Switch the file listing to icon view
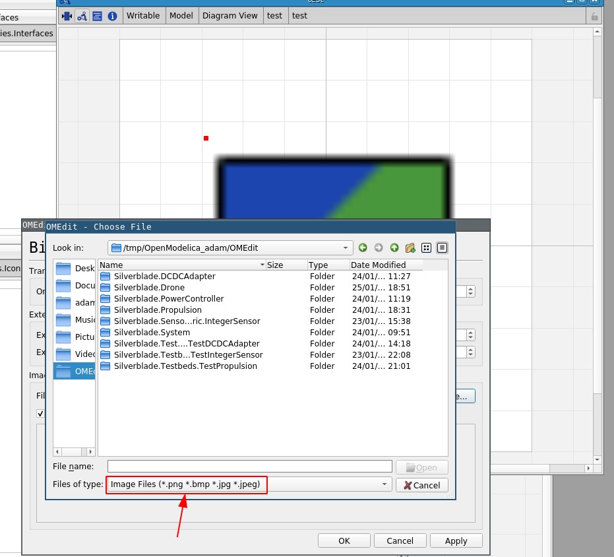Screen dimensions: 614x557 (x=426, y=247)
